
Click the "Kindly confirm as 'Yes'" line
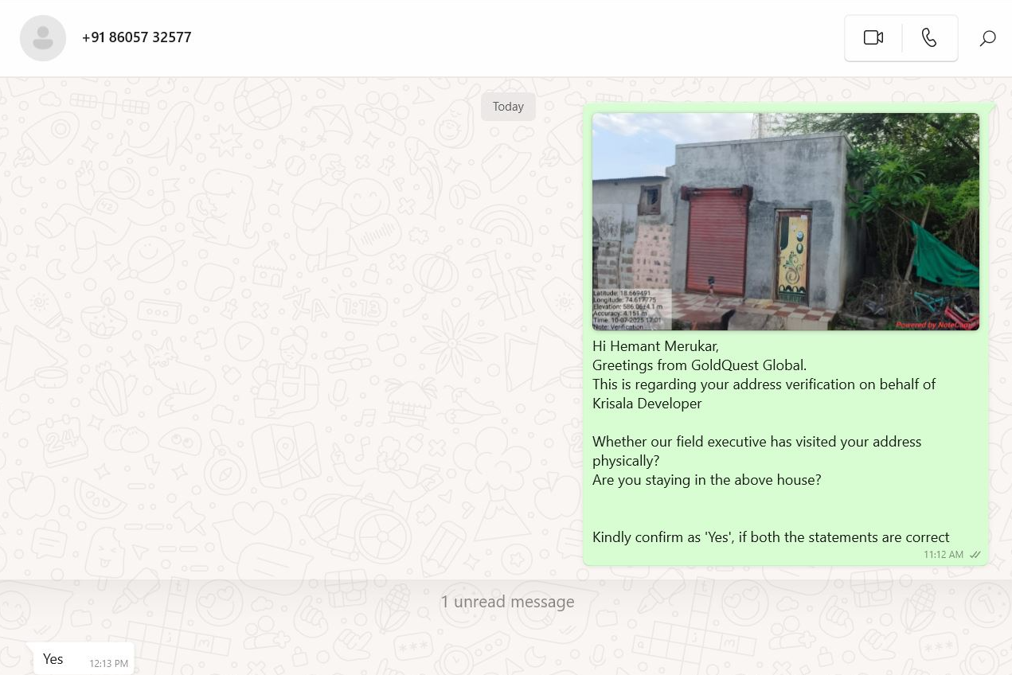(x=770, y=537)
